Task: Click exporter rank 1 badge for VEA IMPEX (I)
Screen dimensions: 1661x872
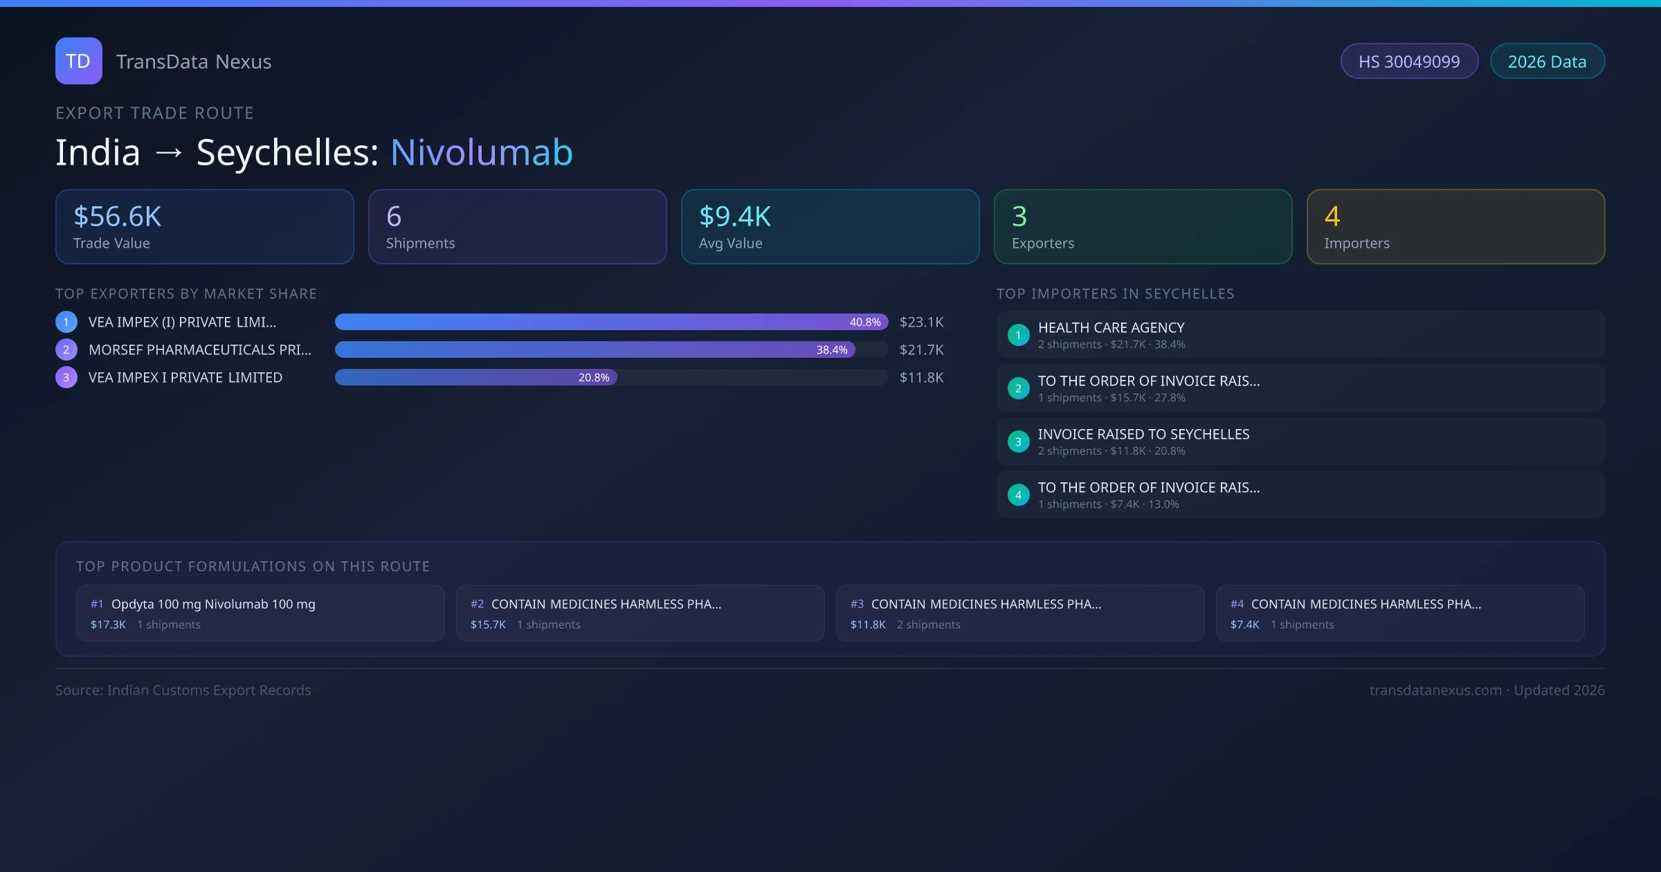Action: (x=66, y=322)
